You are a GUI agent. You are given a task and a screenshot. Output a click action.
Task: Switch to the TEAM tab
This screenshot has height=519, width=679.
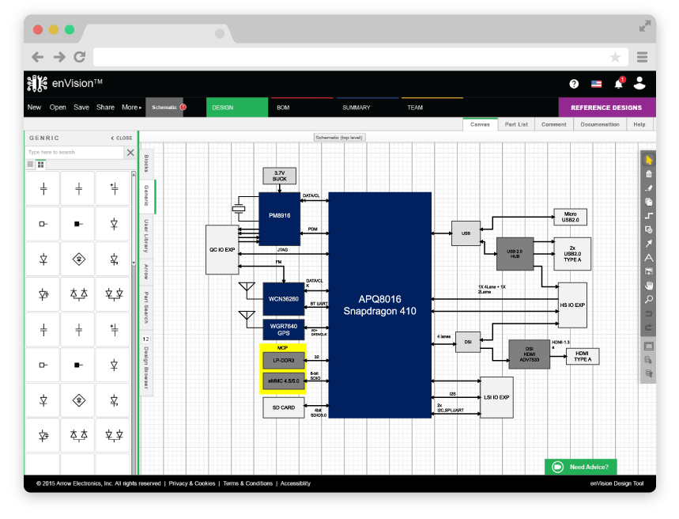pos(432,107)
